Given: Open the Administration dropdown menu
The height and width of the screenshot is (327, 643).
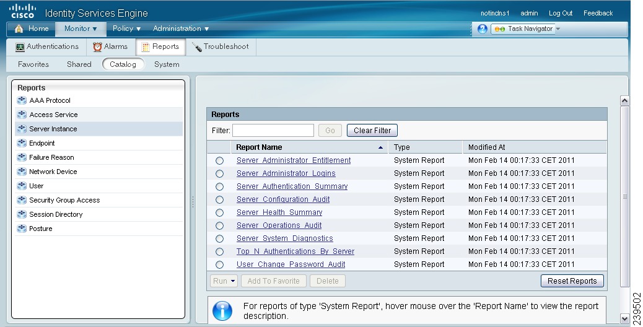Looking at the screenshot, I should pyautogui.click(x=181, y=28).
